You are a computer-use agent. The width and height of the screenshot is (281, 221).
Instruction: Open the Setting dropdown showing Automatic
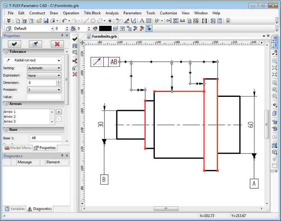pos(44,68)
